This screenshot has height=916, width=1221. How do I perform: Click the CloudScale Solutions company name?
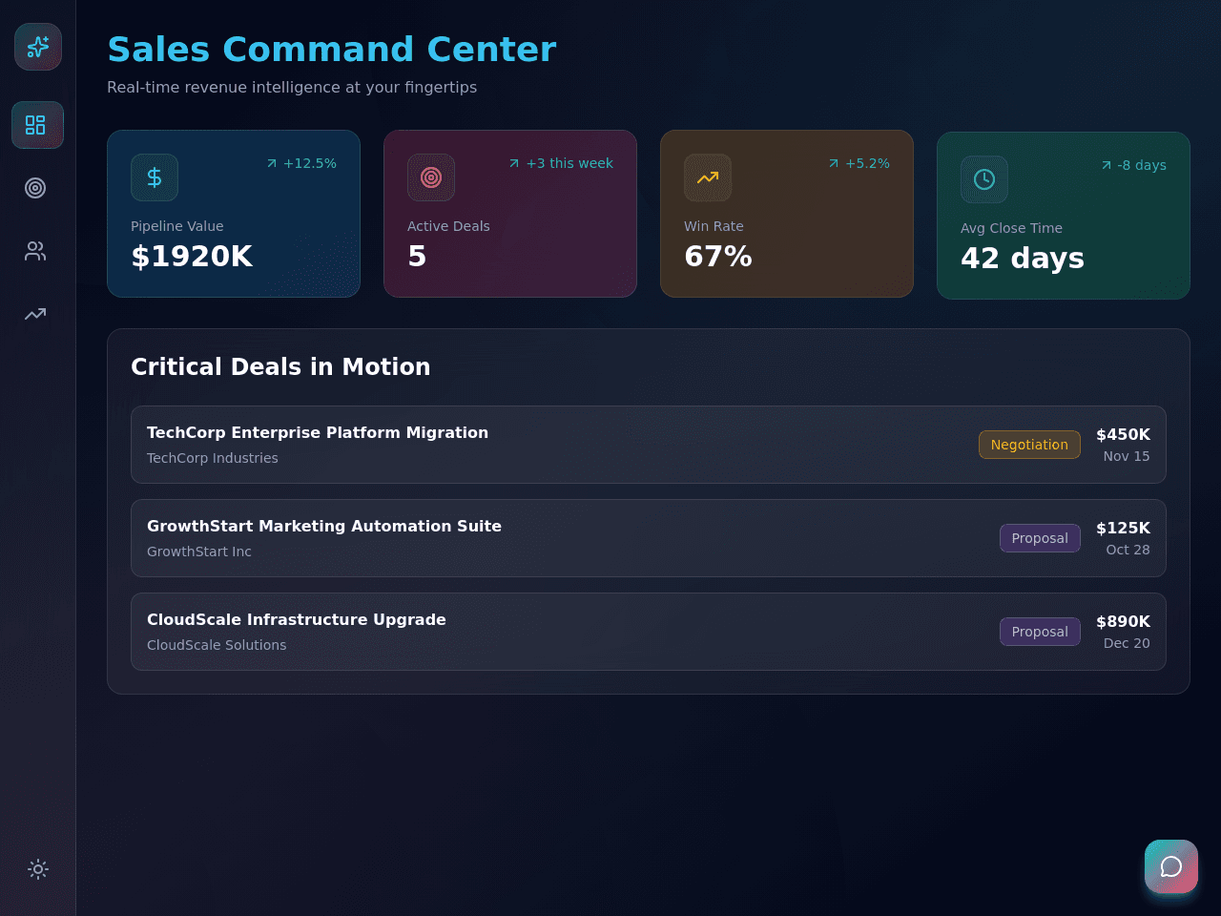217,645
